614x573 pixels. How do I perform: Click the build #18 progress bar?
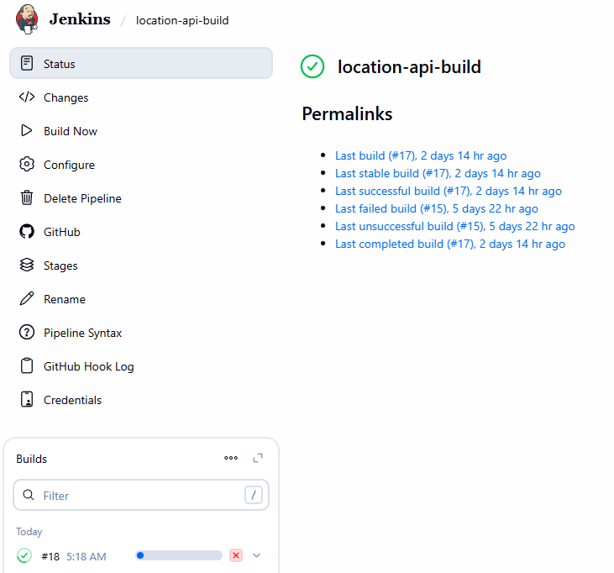coord(179,555)
